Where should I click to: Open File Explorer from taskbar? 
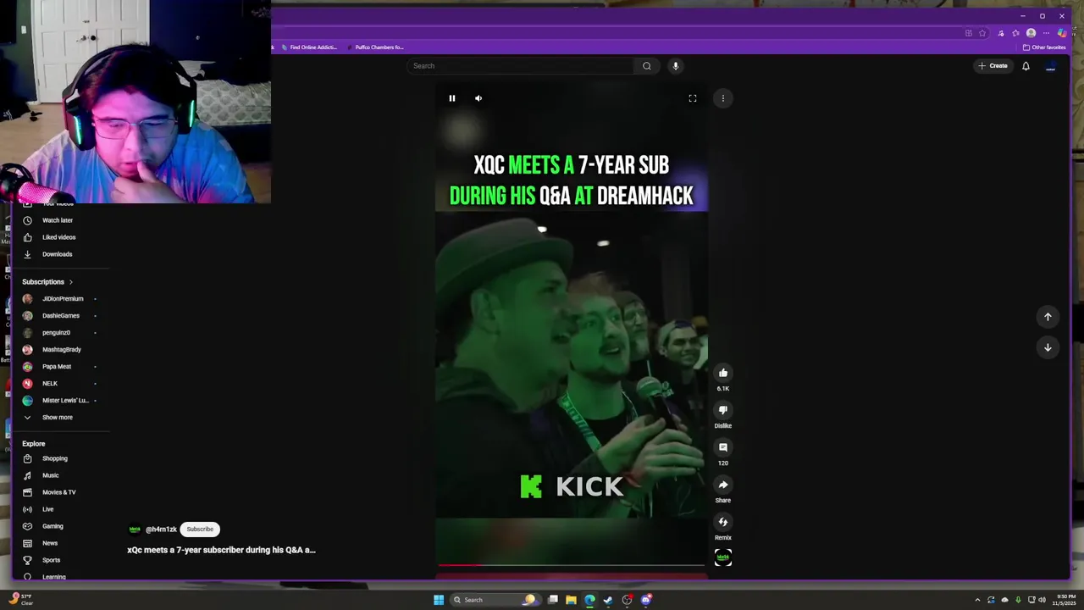[571, 600]
